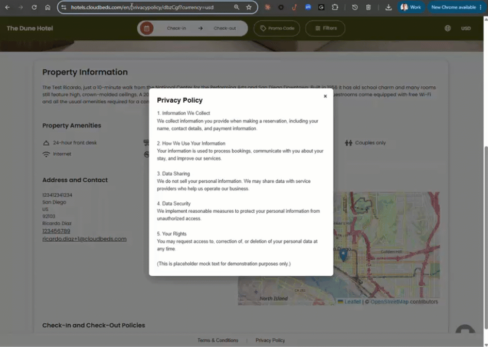This screenshot has height=347, width=488.
Task: Click '1. Information We Collect' text
Action: tap(183, 113)
